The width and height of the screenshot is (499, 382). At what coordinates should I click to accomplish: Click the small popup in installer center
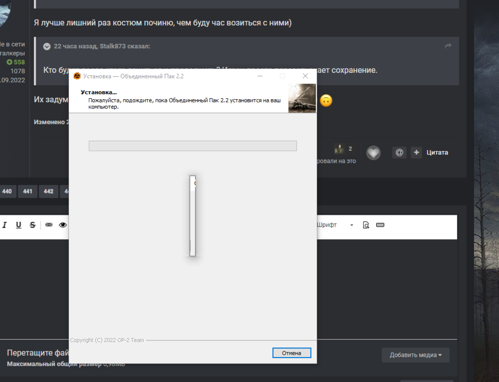193,215
